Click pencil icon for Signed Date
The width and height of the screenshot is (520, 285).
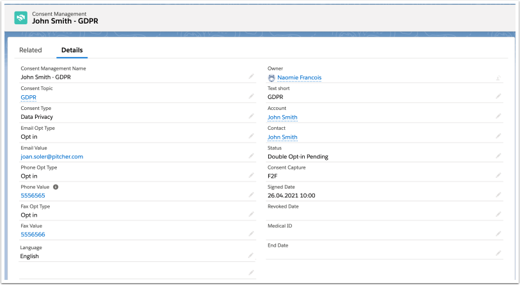pyautogui.click(x=498, y=195)
